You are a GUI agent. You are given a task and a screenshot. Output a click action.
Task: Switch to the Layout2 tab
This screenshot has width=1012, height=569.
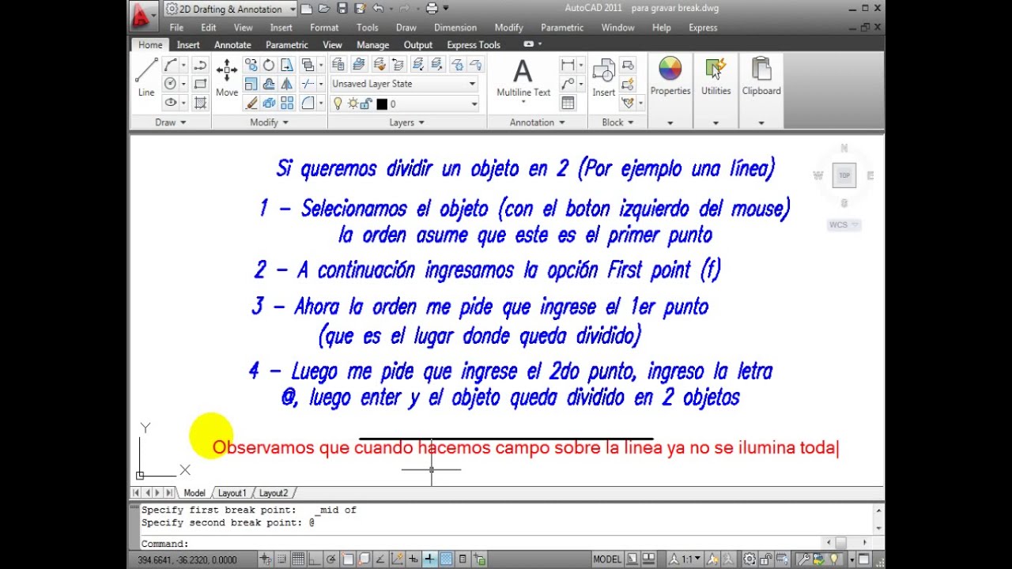tap(274, 493)
